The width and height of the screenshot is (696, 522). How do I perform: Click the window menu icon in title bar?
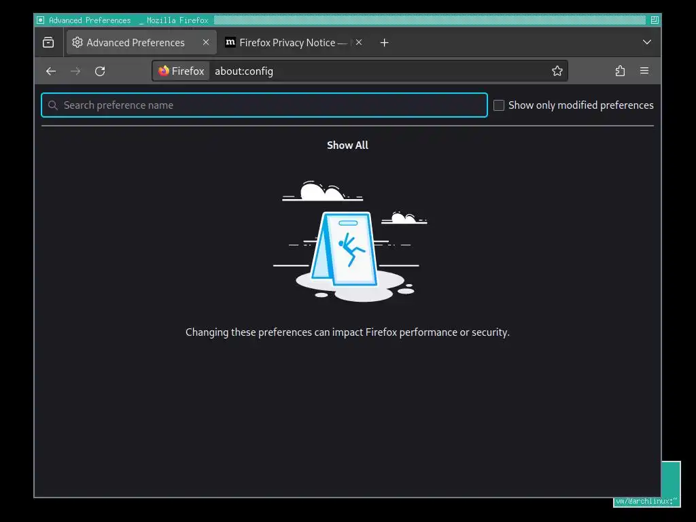(x=40, y=20)
